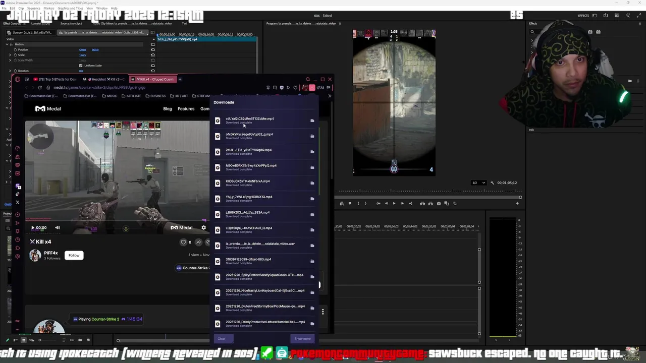Click the Mark Out button in Program monitor
The height and width of the screenshot is (363, 646).
366,203
